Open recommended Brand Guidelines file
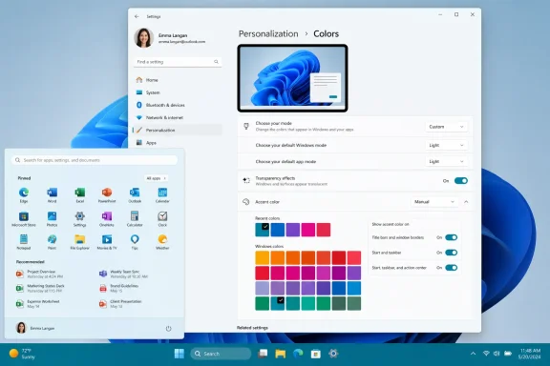550x366 pixels. coord(119,288)
